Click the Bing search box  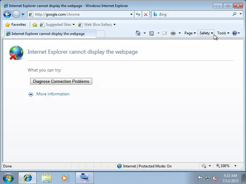(191, 14)
